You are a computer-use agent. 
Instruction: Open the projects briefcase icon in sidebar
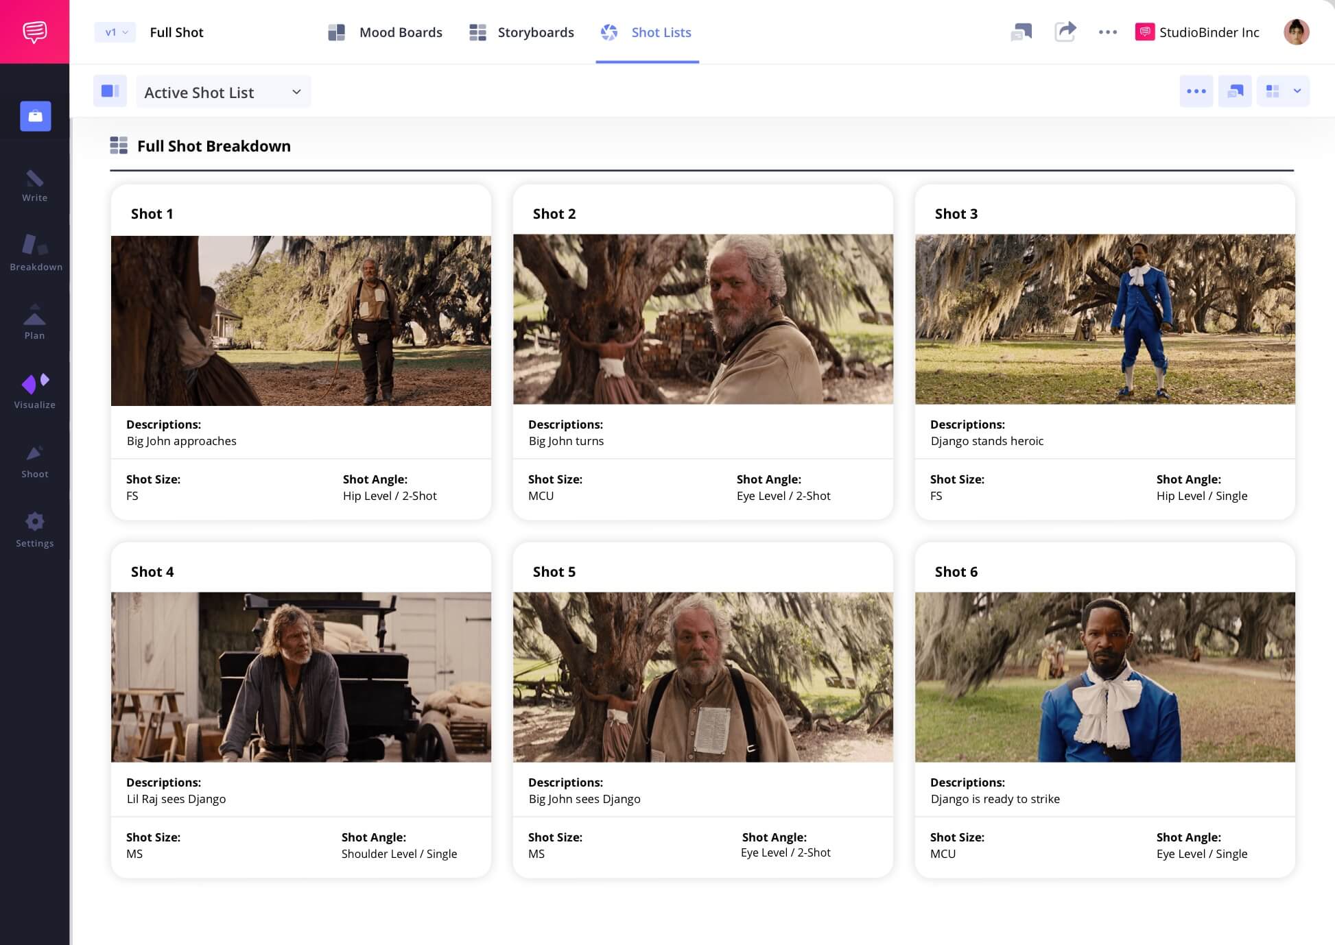pos(36,116)
